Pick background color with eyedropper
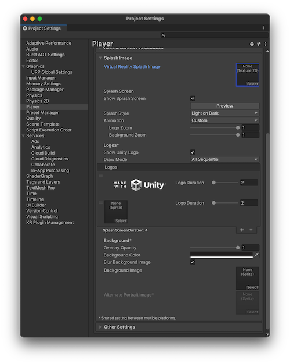Viewport: 290px width, 364px height. coord(256,255)
